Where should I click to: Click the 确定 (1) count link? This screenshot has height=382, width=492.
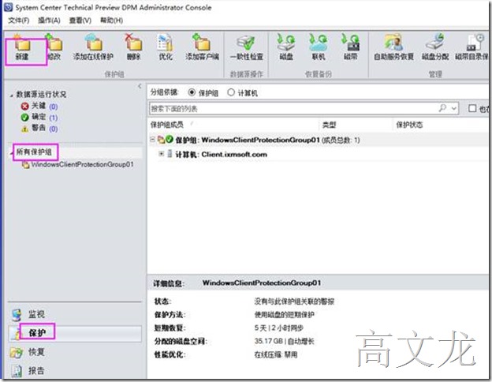(x=54, y=118)
